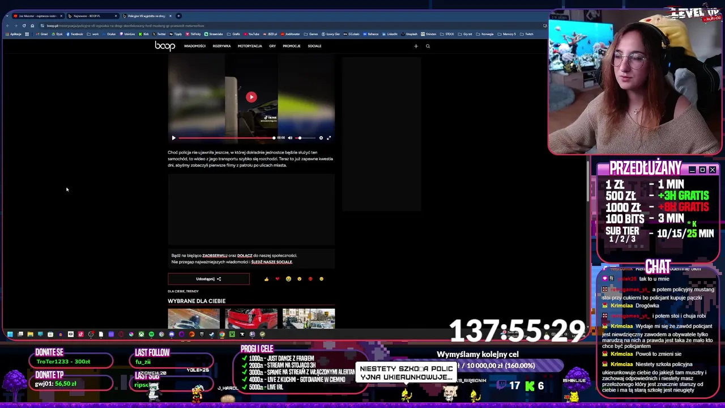Open Kick bookmark
The height and width of the screenshot is (408, 725).
tap(144, 34)
